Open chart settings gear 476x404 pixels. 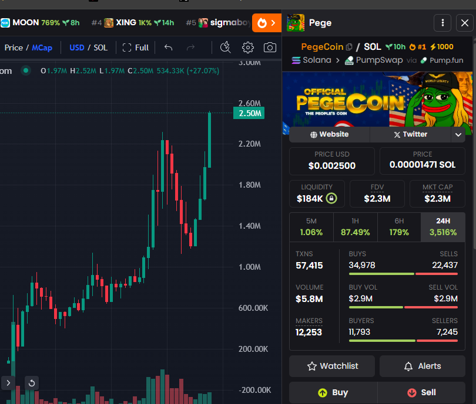[x=248, y=47]
